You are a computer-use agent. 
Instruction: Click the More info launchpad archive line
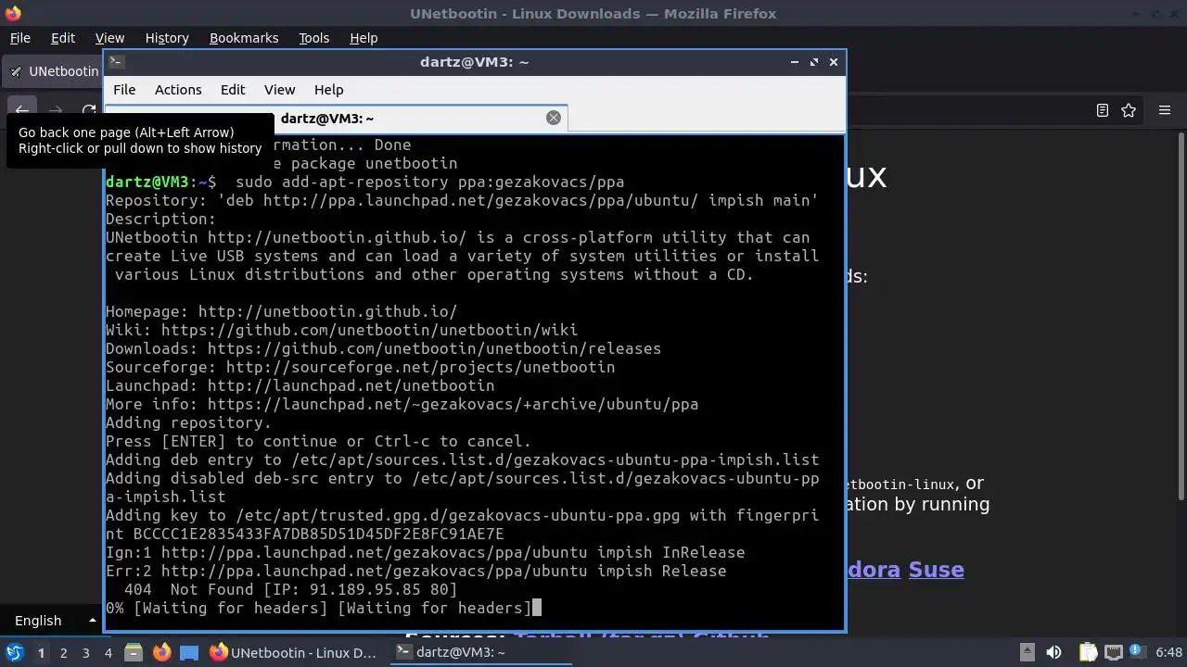(x=402, y=404)
